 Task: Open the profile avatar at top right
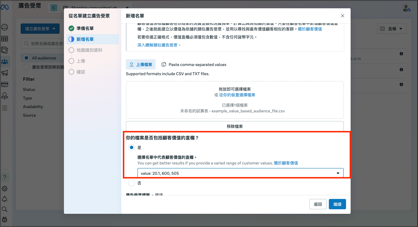(x=406, y=7)
